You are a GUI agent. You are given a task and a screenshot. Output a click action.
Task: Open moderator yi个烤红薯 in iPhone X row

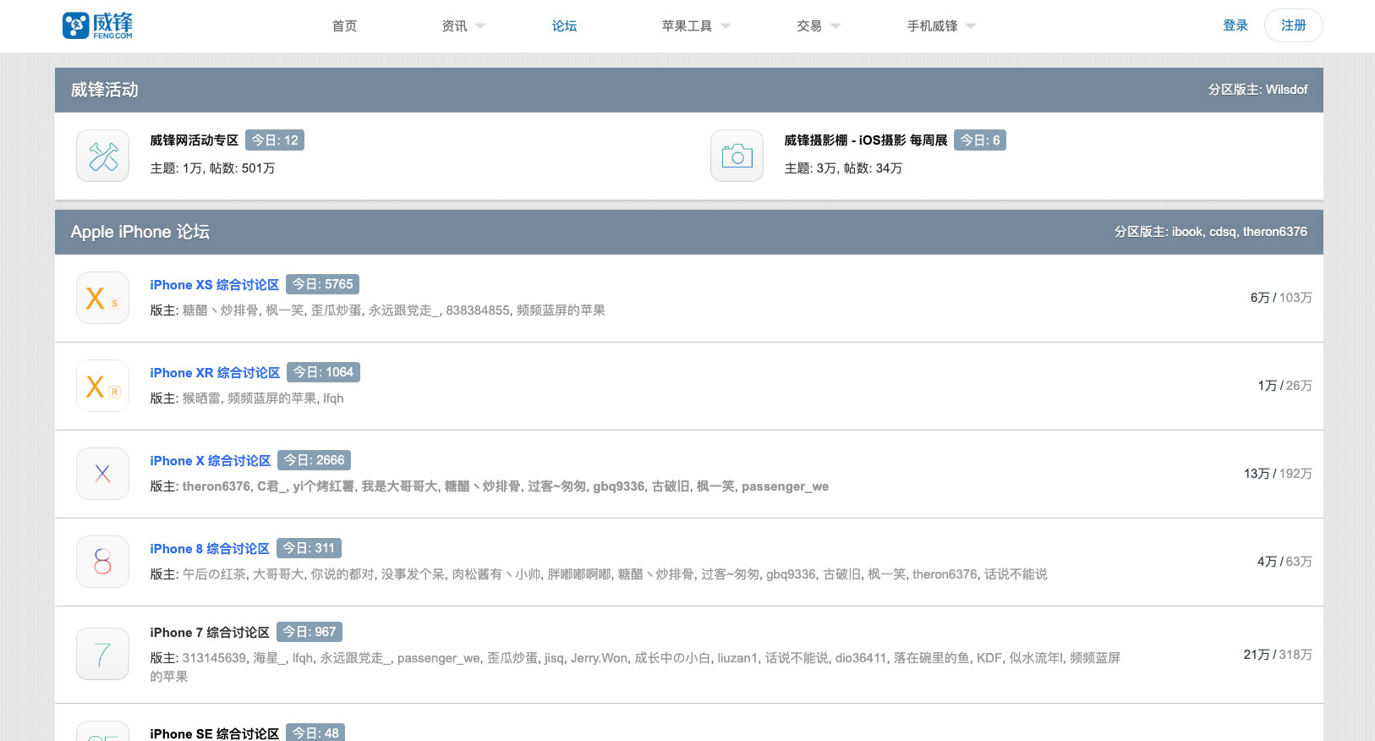(x=324, y=486)
